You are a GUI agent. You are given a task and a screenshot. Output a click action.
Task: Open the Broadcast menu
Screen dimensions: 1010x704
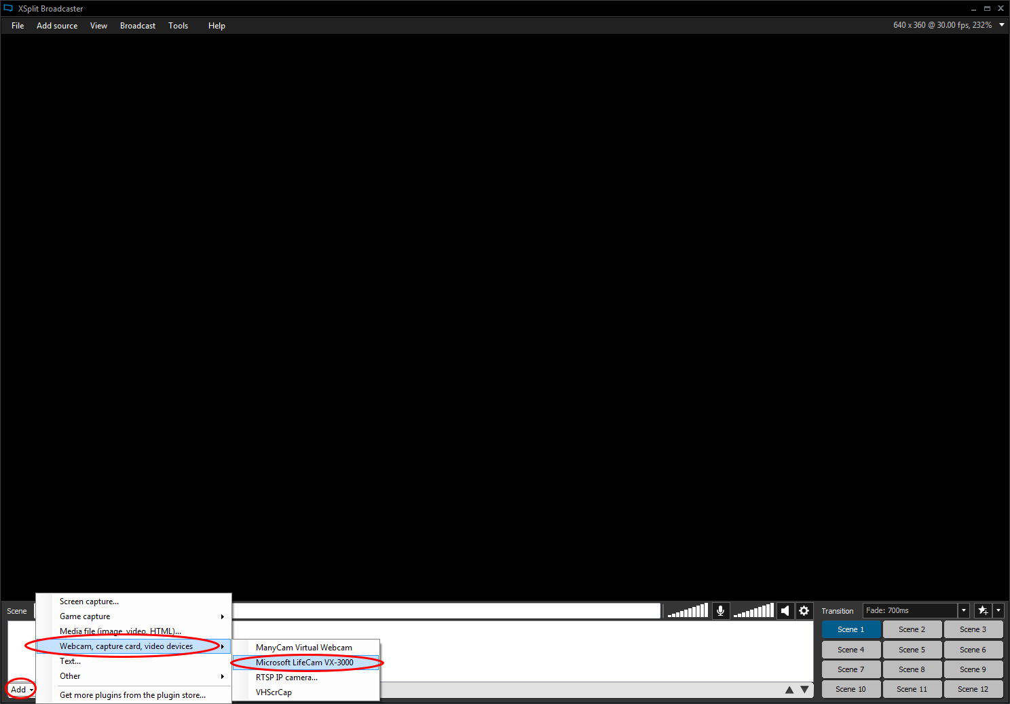pyautogui.click(x=138, y=26)
